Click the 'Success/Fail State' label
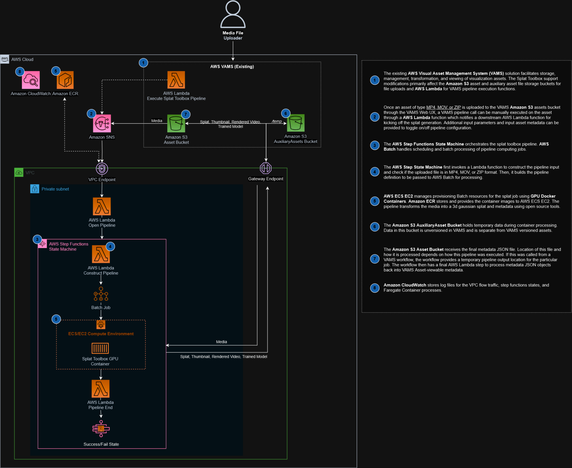 click(x=101, y=444)
